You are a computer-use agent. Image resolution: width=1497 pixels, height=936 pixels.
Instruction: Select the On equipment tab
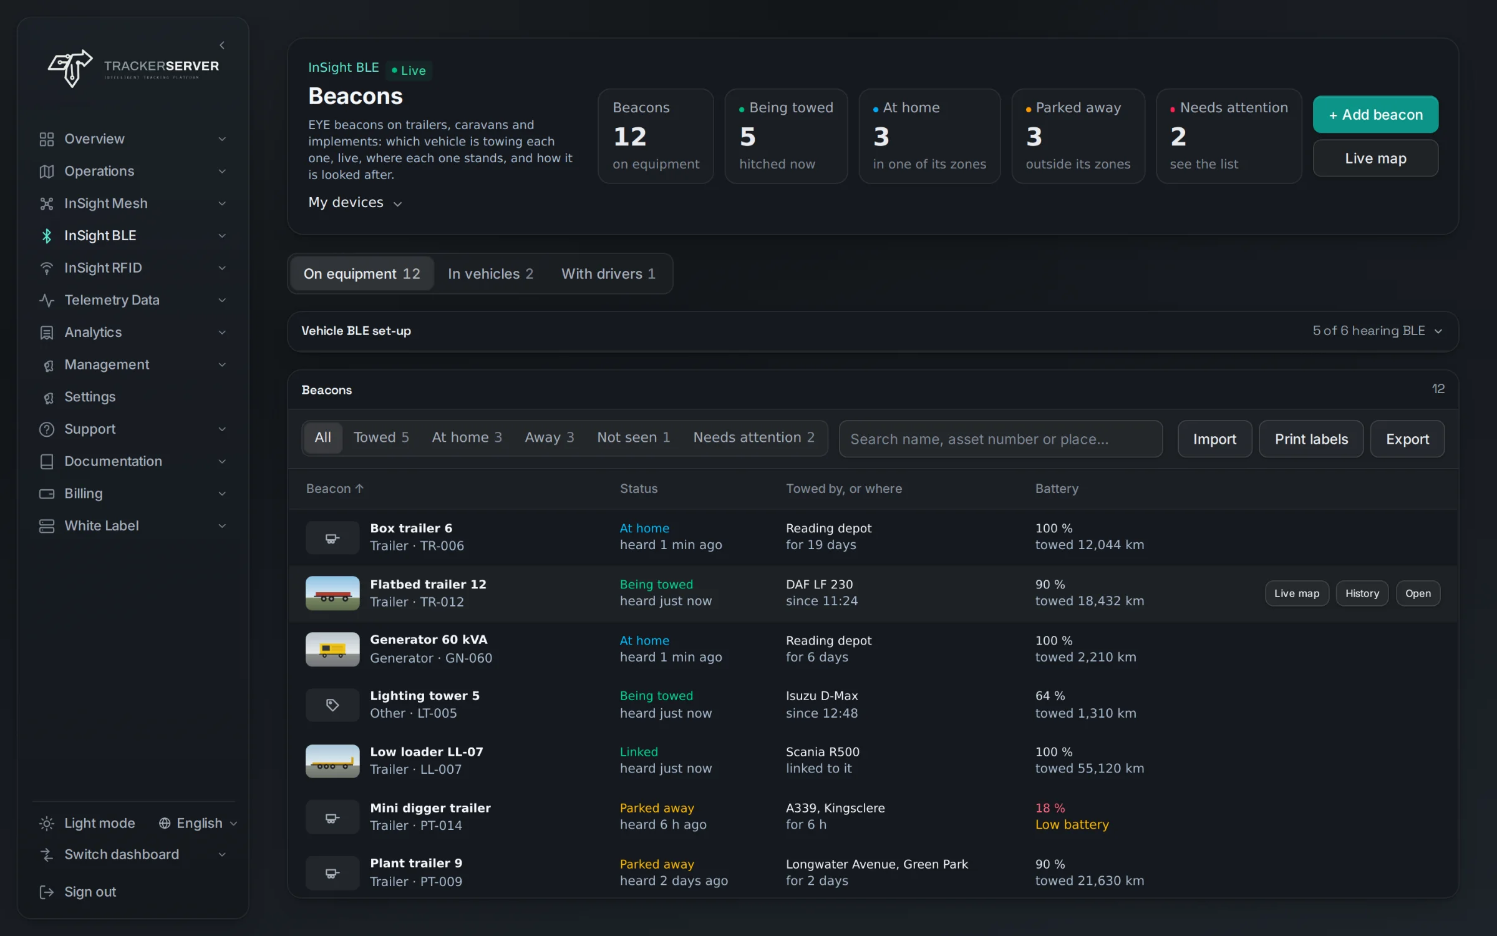click(x=362, y=273)
